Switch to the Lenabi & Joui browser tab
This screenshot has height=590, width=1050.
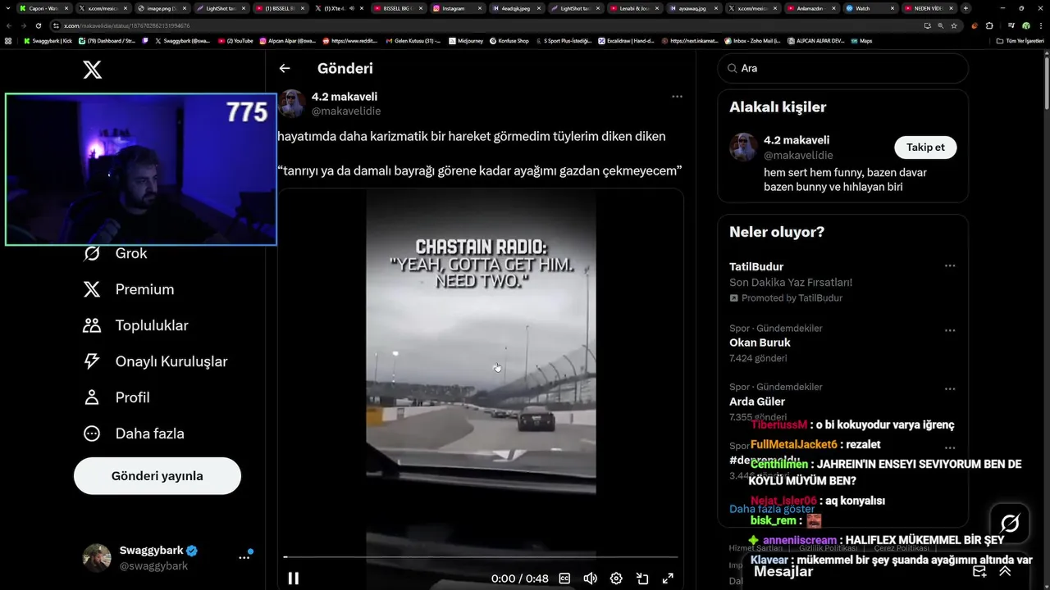point(634,8)
